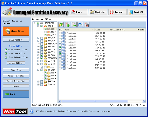
Task: Open the Advanced Filter button
Action: (x=16, y=76)
